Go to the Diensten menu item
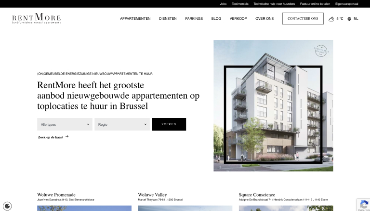 (x=168, y=19)
